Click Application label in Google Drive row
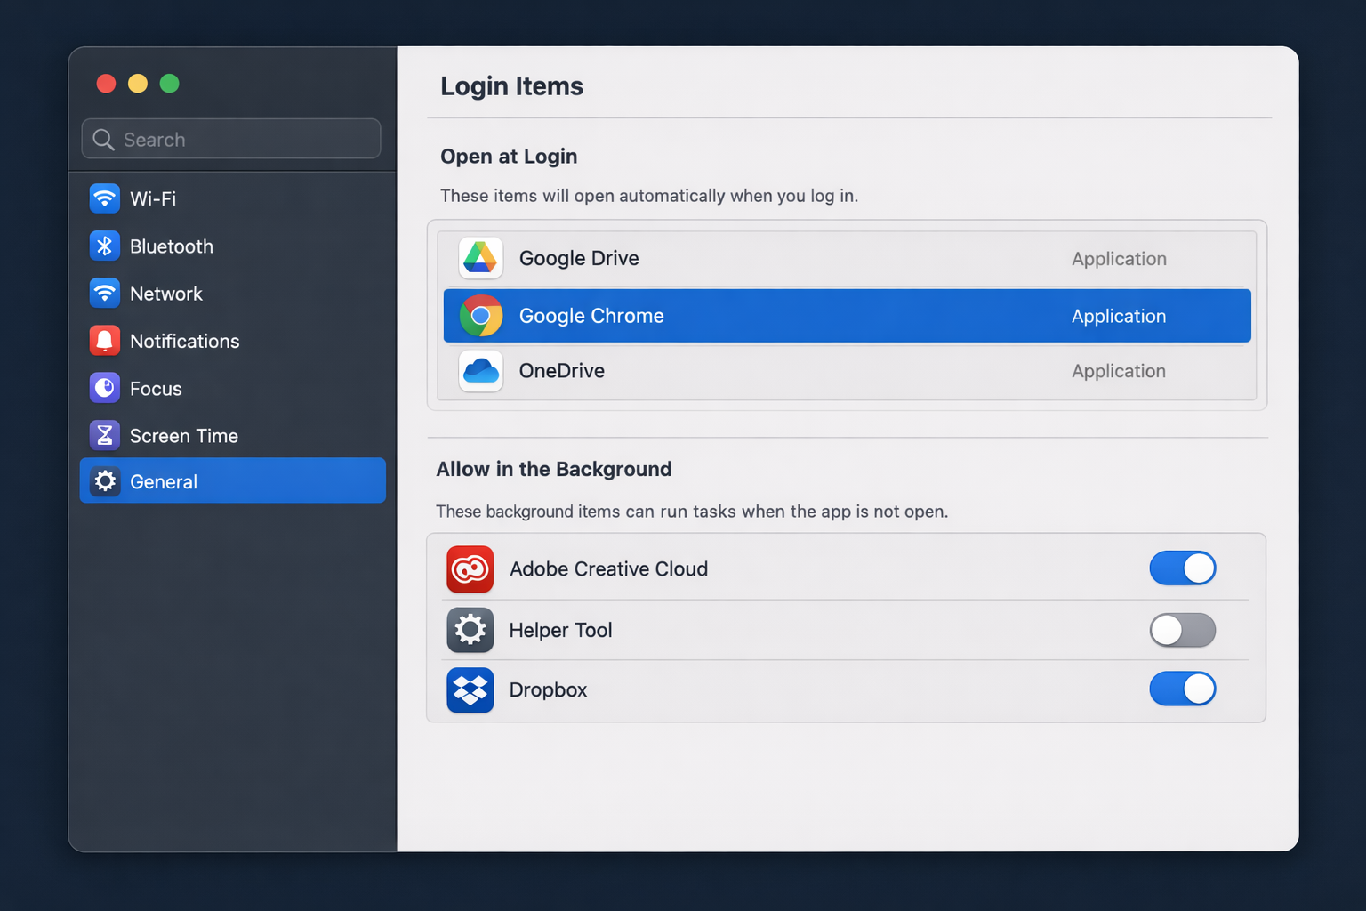 tap(1119, 259)
